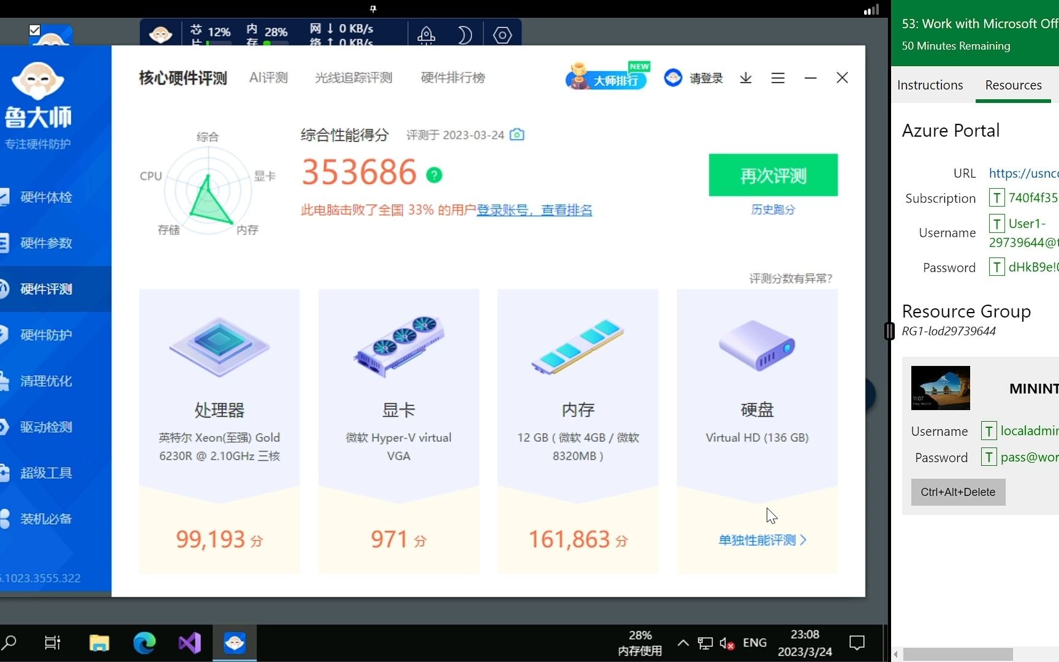Open 超级工具 in the sidebar
Screen dimensions: 1059x662
47,473
